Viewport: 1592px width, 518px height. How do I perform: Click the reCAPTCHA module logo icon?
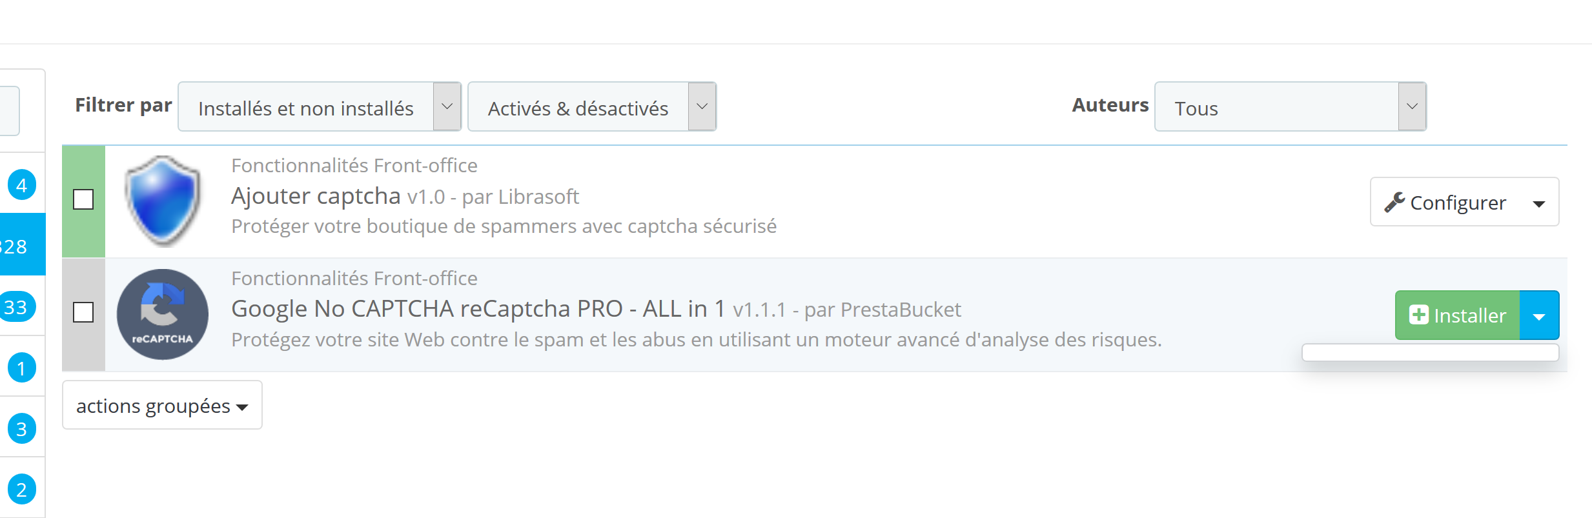coord(163,314)
